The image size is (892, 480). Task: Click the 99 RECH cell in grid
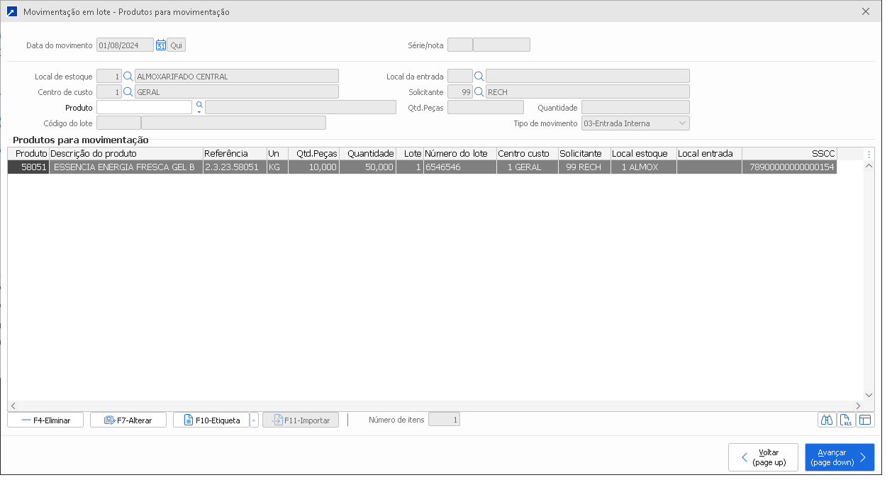(x=585, y=167)
